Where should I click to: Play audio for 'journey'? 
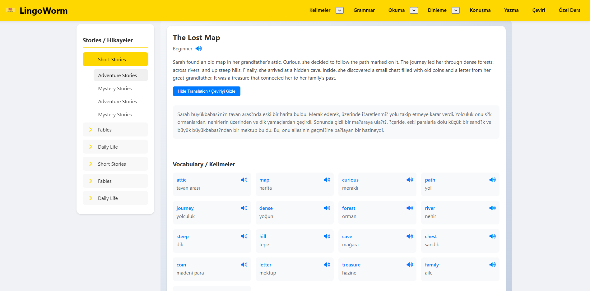click(x=244, y=208)
